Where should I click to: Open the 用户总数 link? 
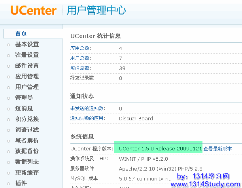81,58
